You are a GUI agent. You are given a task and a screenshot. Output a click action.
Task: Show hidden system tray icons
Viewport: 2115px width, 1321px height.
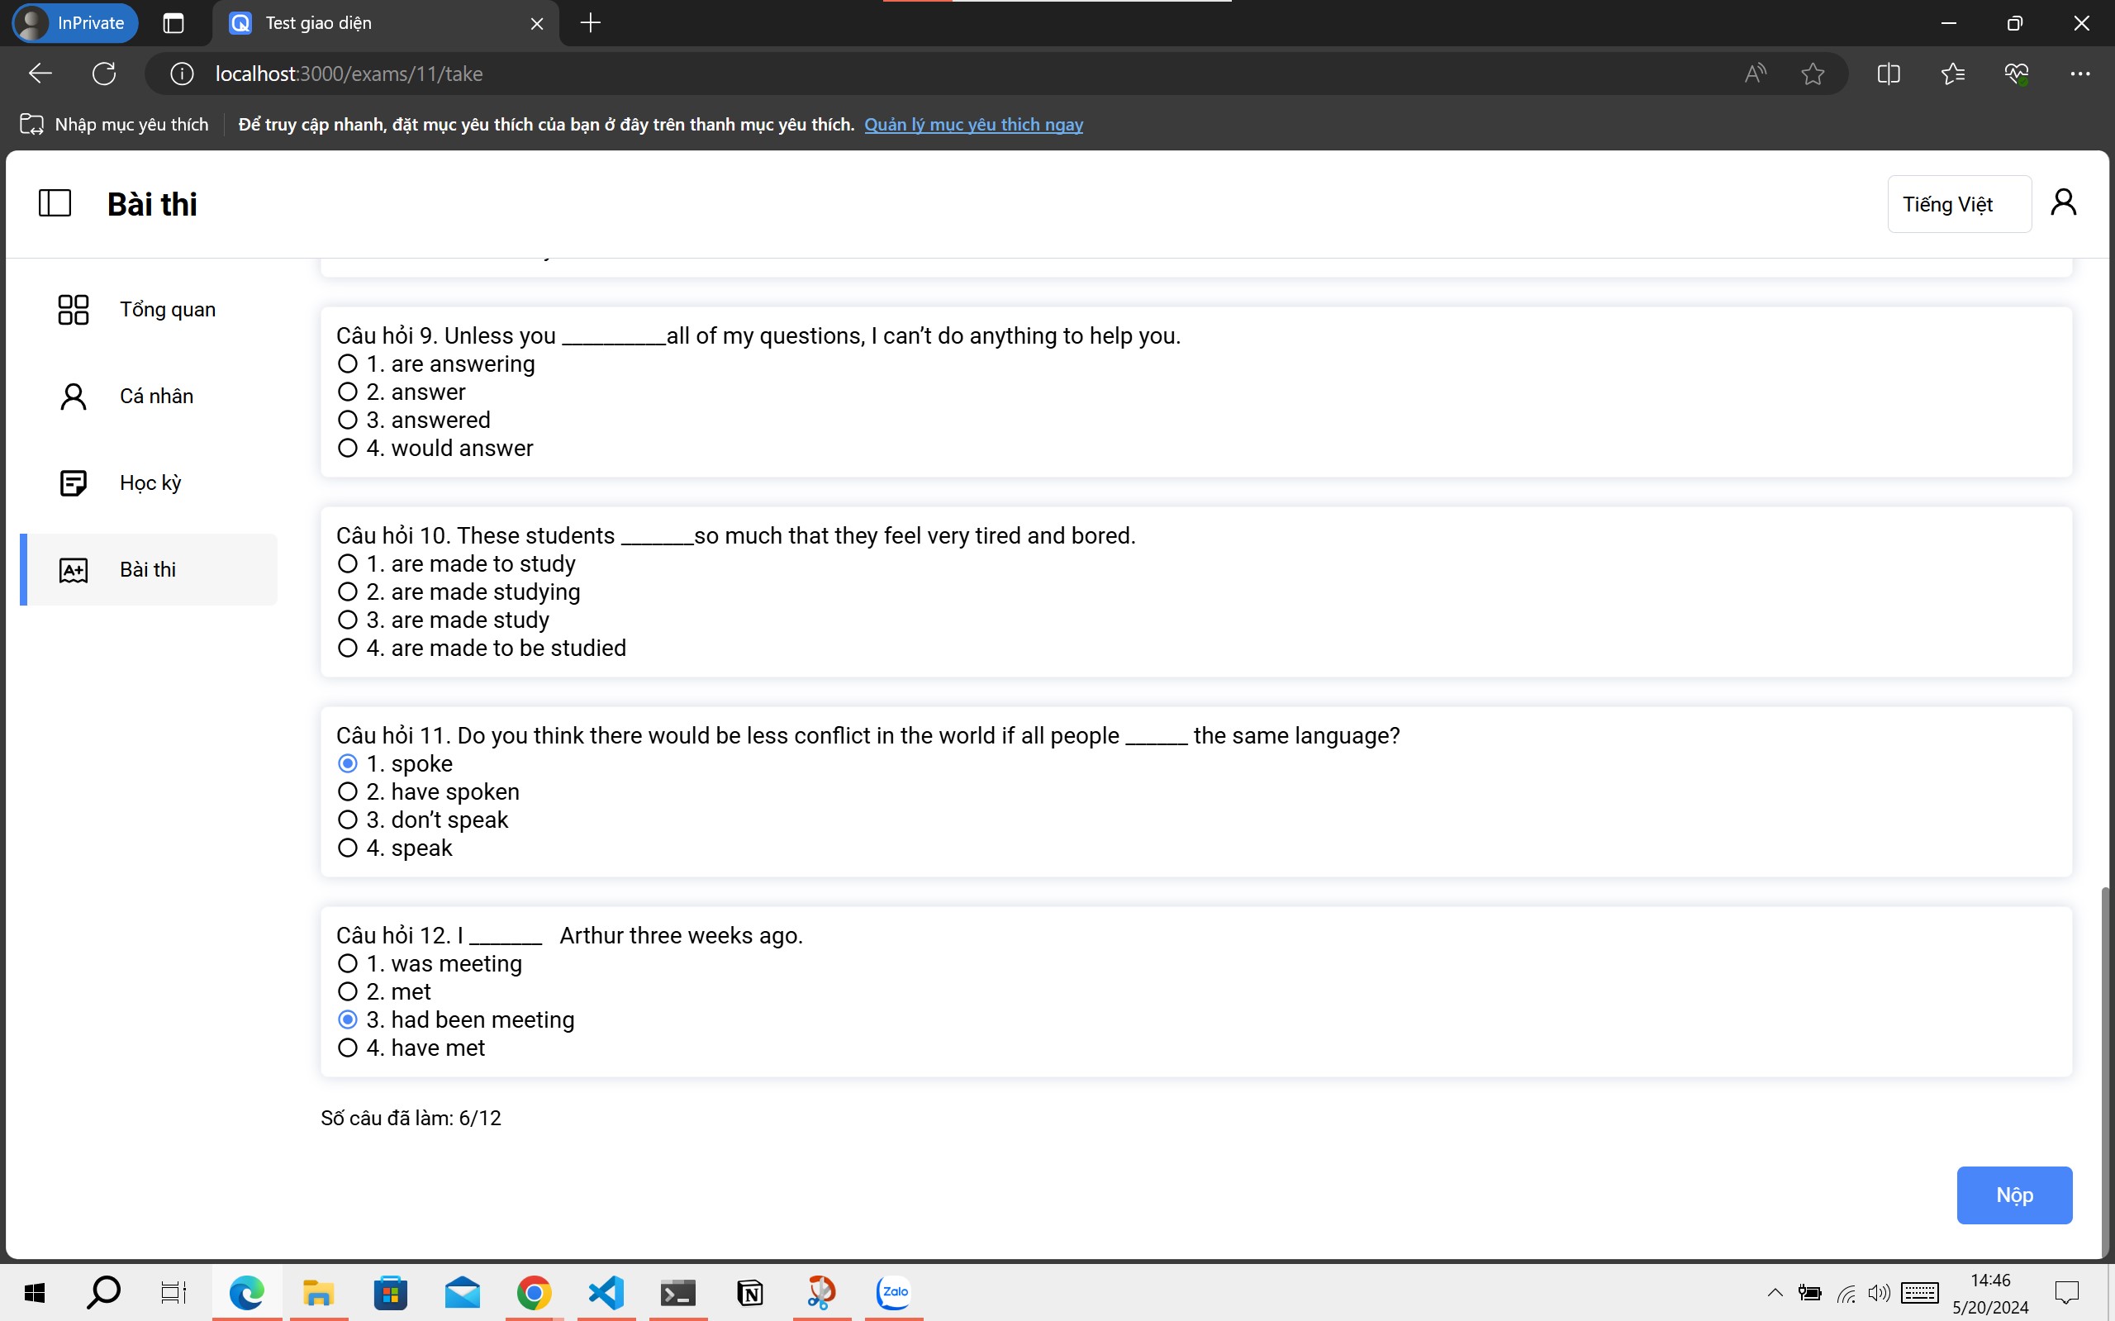tap(1775, 1292)
